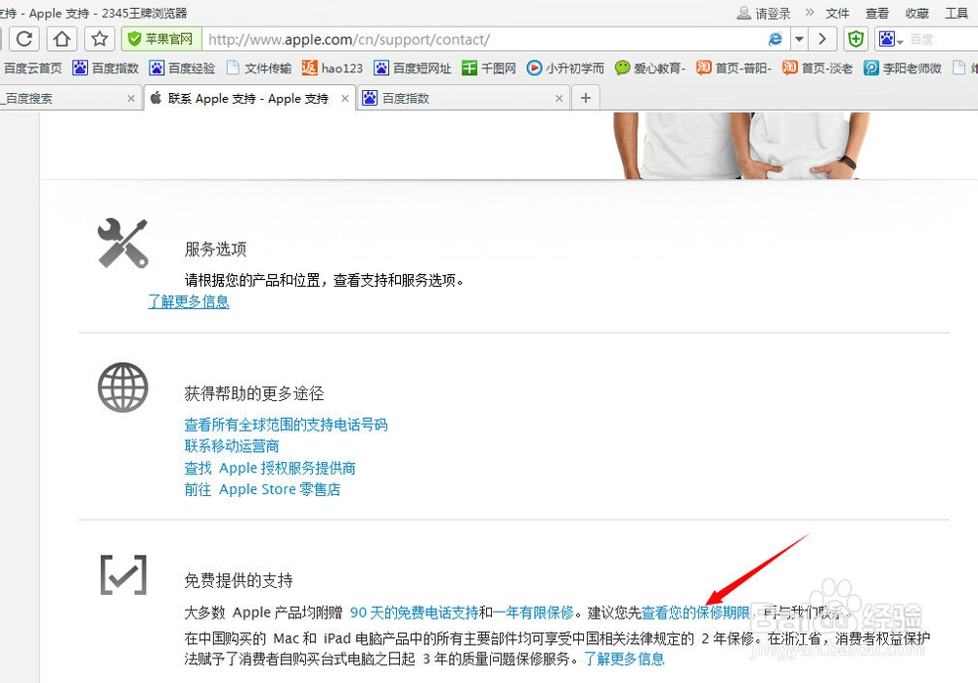Open the 查看 menu
The width and height of the screenshot is (978, 683).
click(877, 13)
